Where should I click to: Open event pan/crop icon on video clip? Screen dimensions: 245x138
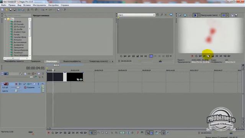(78, 79)
